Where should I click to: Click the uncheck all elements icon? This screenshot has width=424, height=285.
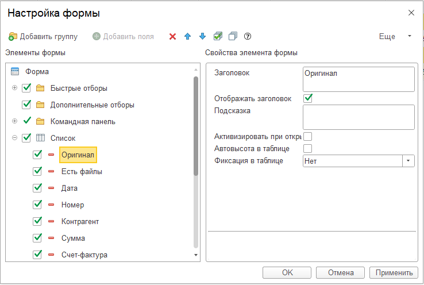click(x=233, y=36)
